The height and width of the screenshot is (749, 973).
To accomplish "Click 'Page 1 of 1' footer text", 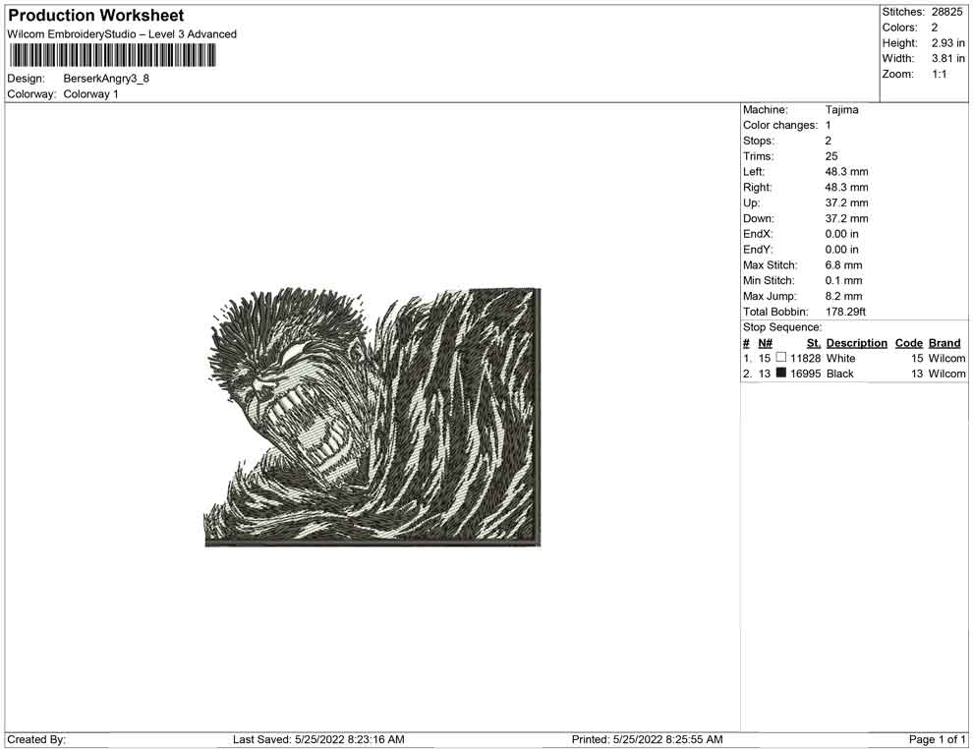I will click(x=937, y=739).
